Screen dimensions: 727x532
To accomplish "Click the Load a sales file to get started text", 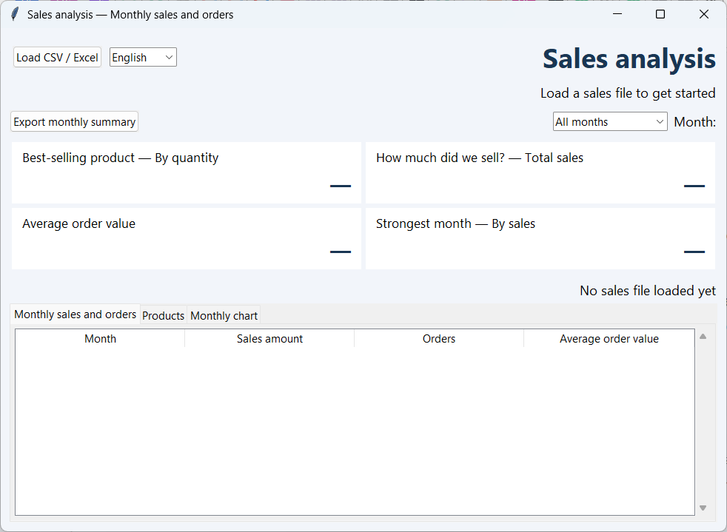I will pos(628,93).
